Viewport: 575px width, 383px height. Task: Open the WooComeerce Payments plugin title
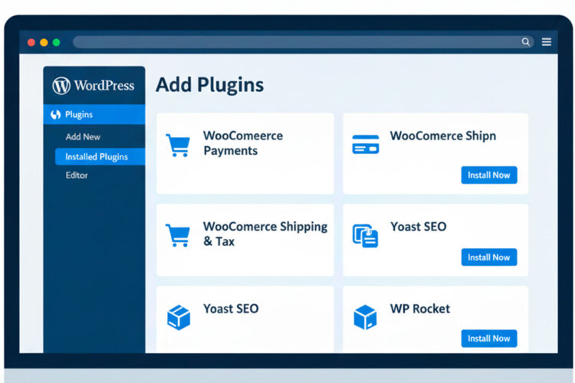coord(242,143)
